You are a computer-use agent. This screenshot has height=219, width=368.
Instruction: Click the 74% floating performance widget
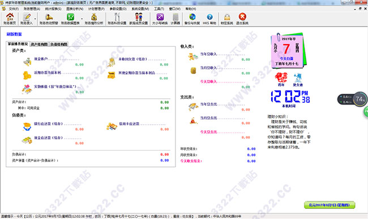point(352,99)
